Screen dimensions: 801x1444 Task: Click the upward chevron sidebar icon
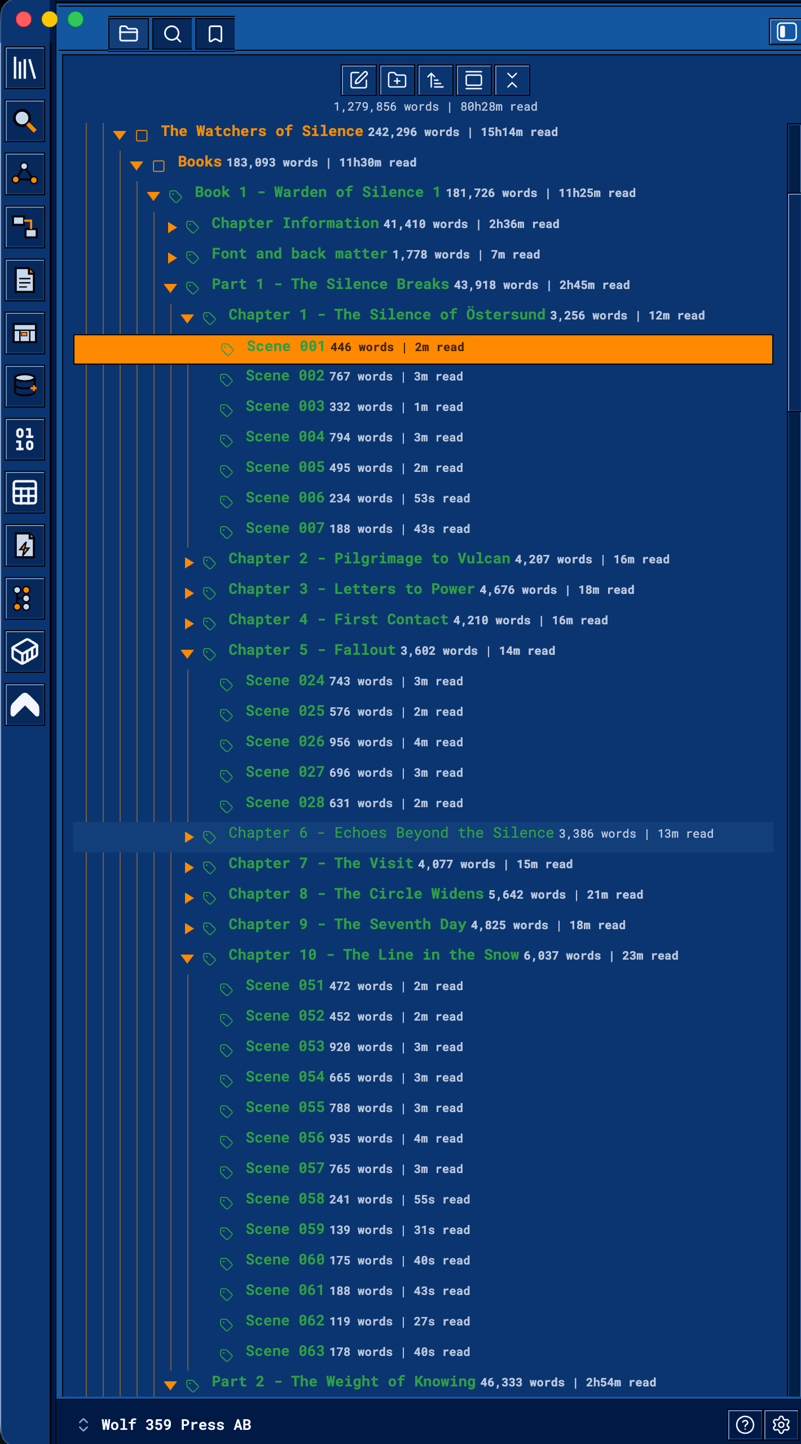tap(25, 705)
